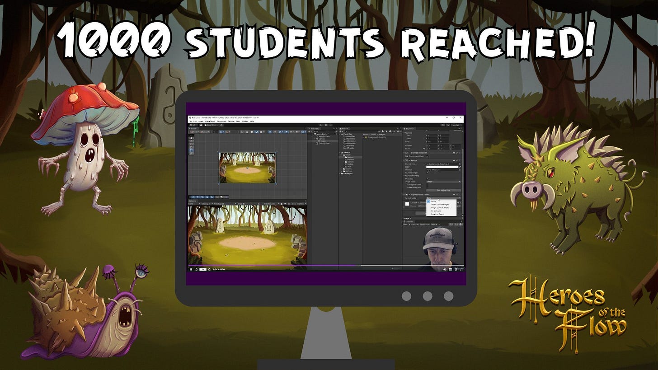Open Scene view Gizmos dropdown
The image size is (658, 370).
(304, 132)
